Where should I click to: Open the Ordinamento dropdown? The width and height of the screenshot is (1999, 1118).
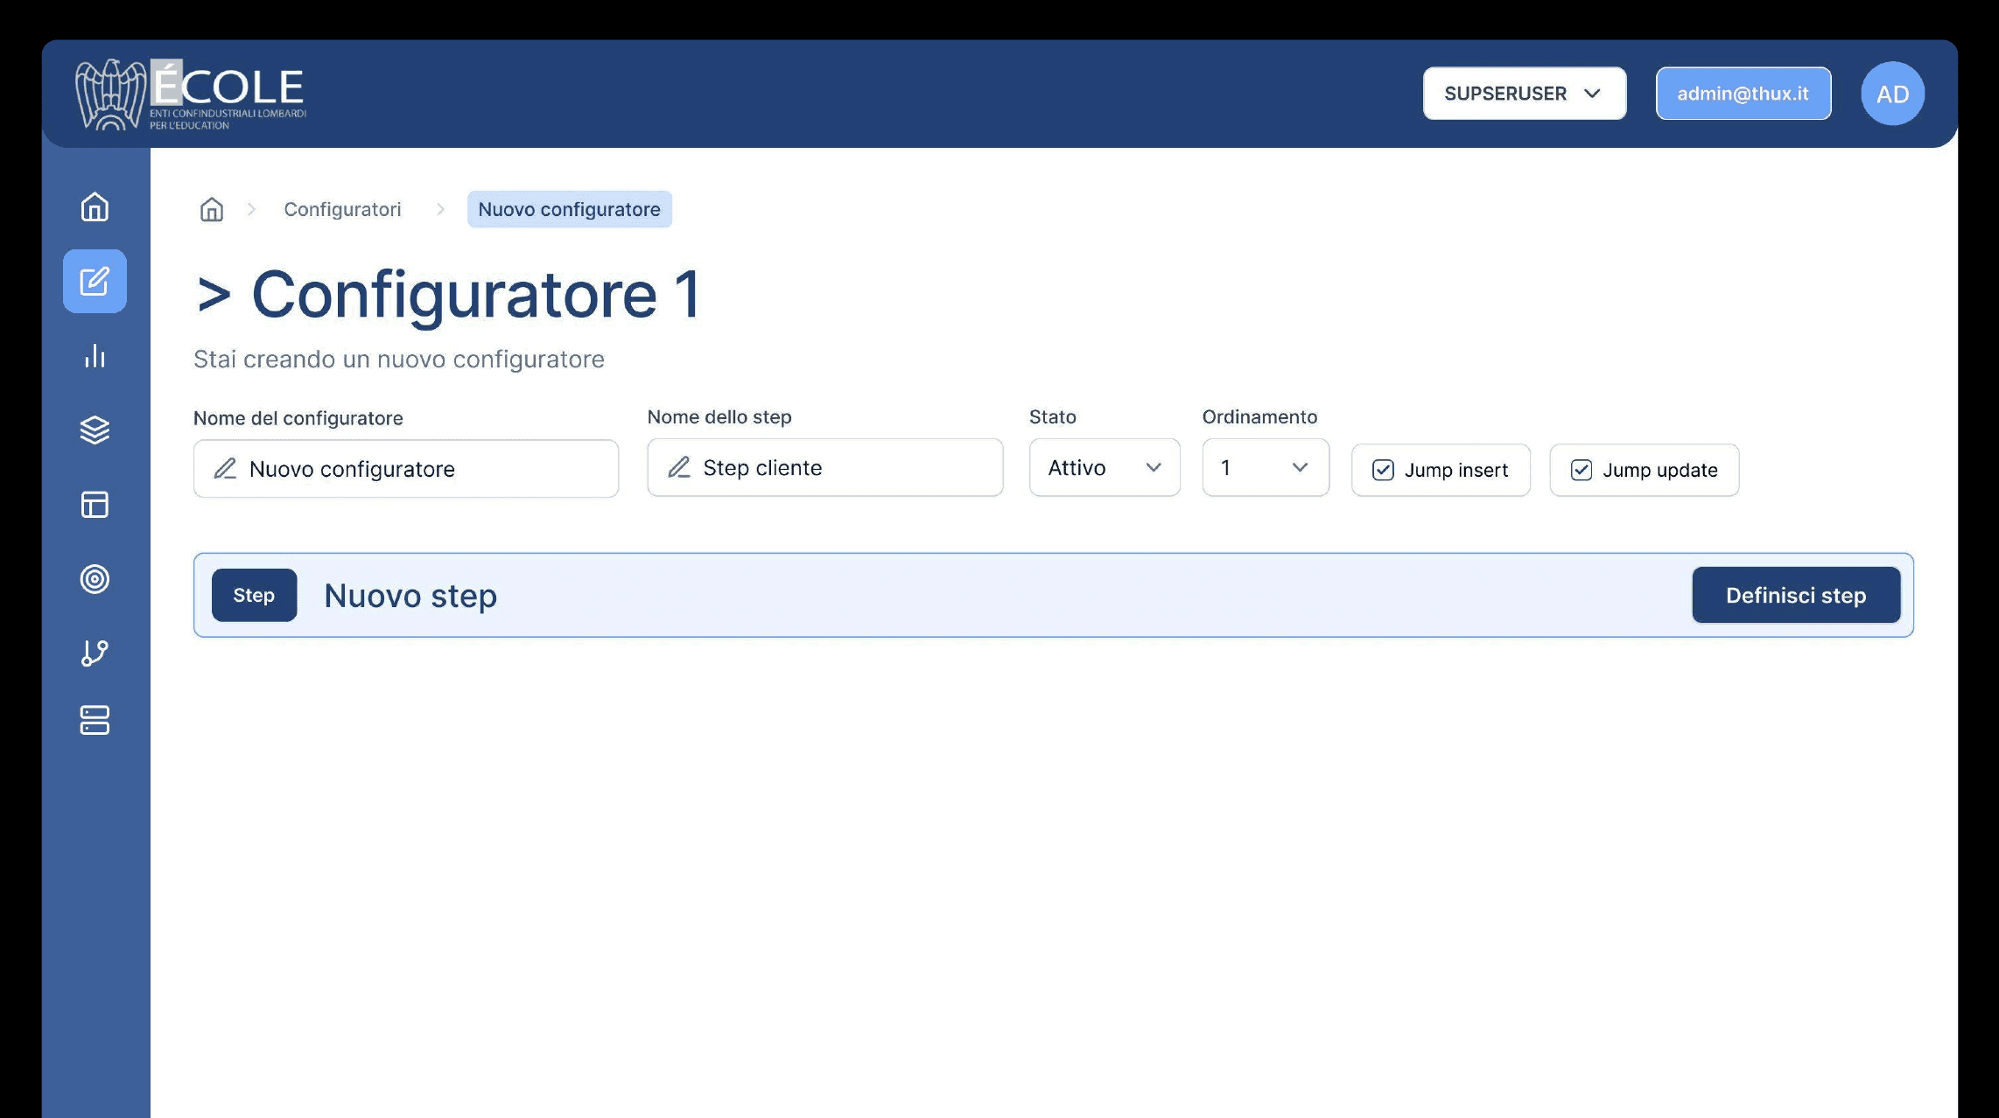[1265, 468]
